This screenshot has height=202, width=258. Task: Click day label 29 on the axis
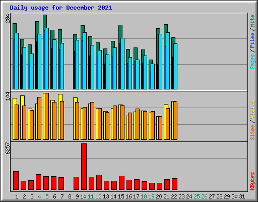(227, 196)
